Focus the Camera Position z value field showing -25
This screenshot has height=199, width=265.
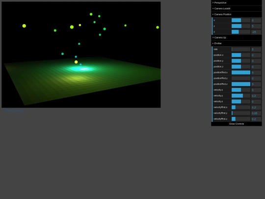click(x=256, y=32)
